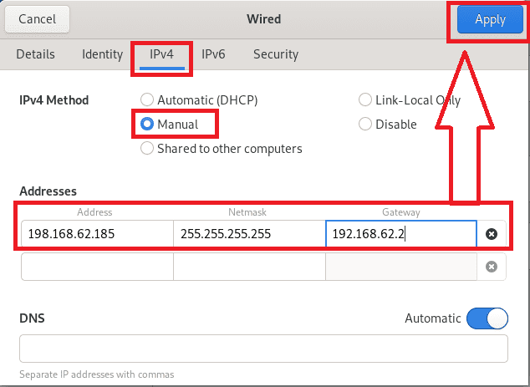
Task: Click the Wired dialog title
Action: point(263,19)
